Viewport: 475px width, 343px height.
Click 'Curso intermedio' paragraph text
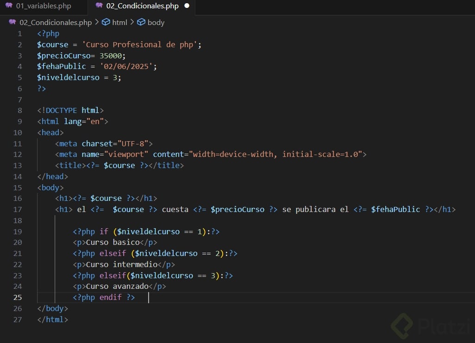(x=122, y=264)
